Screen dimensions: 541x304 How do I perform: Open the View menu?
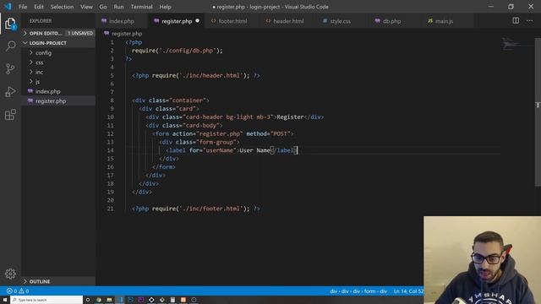(x=86, y=7)
